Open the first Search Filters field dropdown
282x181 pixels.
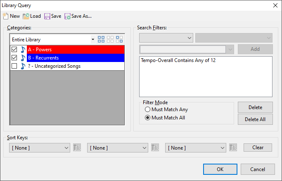pyautogui.click(x=166, y=38)
